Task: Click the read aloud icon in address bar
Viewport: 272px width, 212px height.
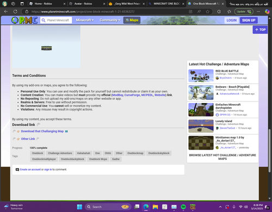Action: pos(199,11)
